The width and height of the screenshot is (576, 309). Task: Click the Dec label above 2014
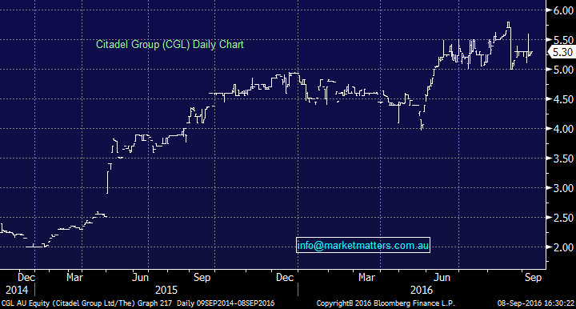(26, 277)
